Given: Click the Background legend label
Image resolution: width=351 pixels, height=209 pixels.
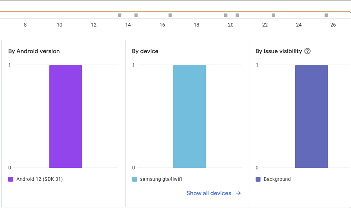Looking at the screenshot, I should tap(277, 179).
